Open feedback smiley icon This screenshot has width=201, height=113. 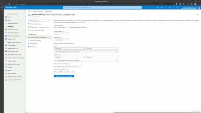point(177,8)
